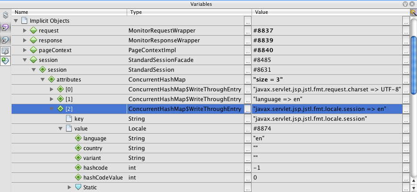
Task: Click the purple gem icon in left sidebar
Action: pos(6,27)
